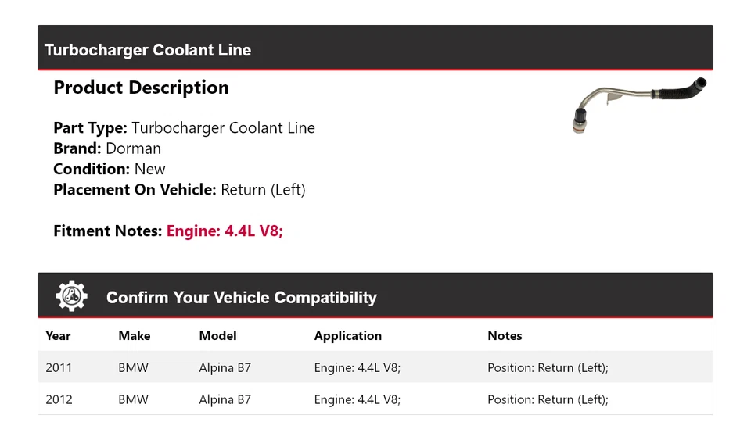This screenshot has width=751, height=440.
Task: Select the Product Description heading
Action: pos(141,88)
